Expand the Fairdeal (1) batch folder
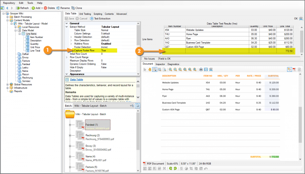The width and height of the screenshot is (305, 174). click(70, 125)
